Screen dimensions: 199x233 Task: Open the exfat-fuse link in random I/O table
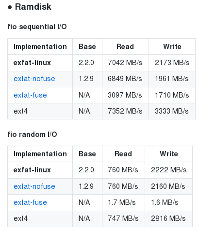(x=30, y=202)
